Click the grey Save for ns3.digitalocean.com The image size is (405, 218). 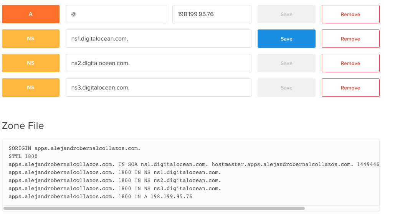click(286, 88)
